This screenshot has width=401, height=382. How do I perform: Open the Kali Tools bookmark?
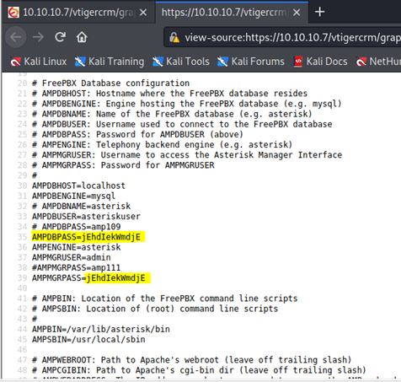point(181,62)
